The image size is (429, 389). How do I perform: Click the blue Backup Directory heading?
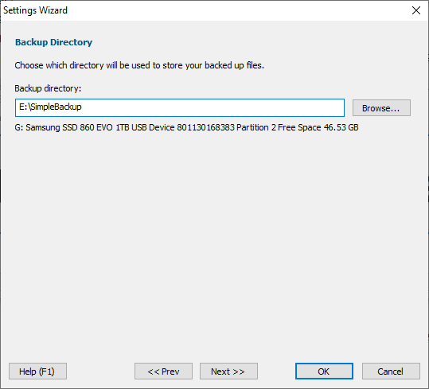[53, 42]
